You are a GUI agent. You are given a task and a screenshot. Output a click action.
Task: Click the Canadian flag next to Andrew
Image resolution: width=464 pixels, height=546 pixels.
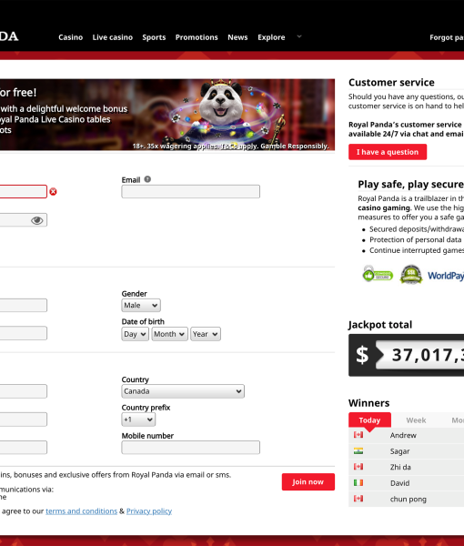click(358, 435)
